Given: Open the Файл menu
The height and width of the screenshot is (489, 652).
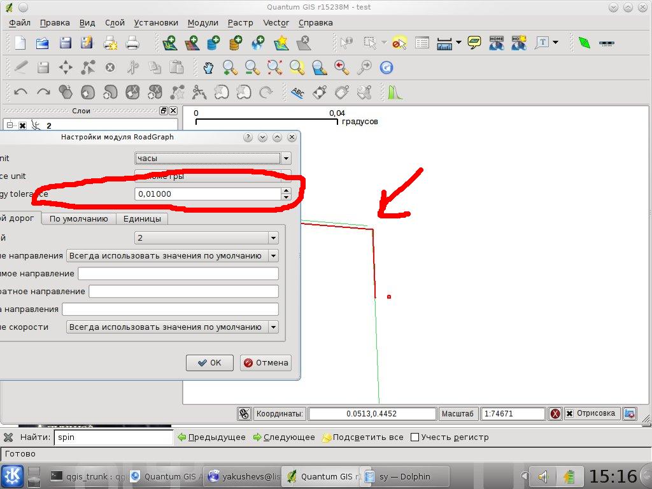Looking at the screenshot, I should (x=20, y=23).
